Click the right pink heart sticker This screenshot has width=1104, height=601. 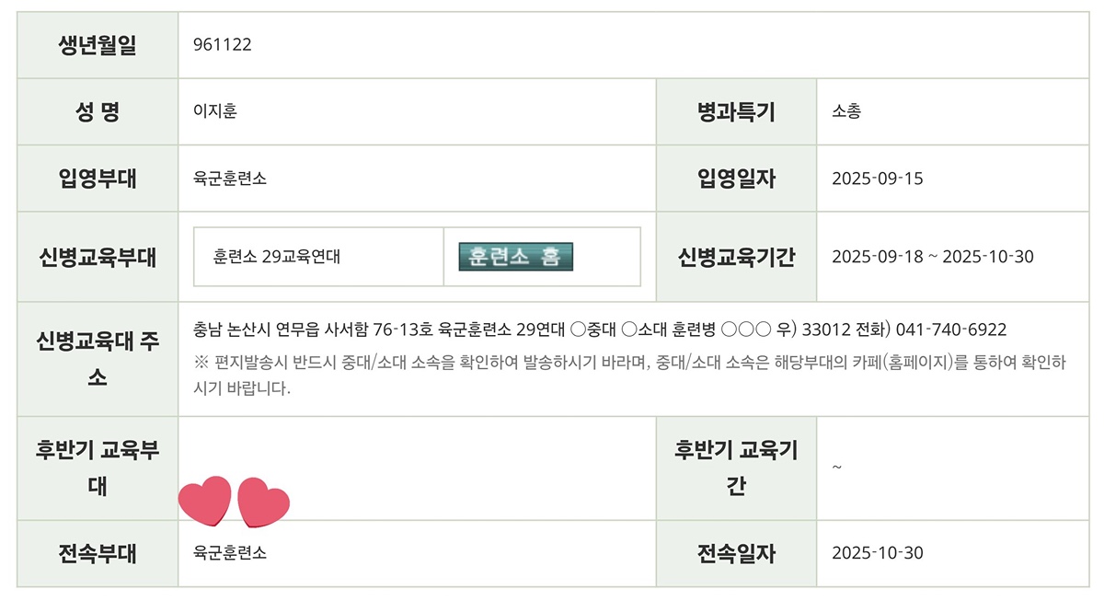[263, 503]
